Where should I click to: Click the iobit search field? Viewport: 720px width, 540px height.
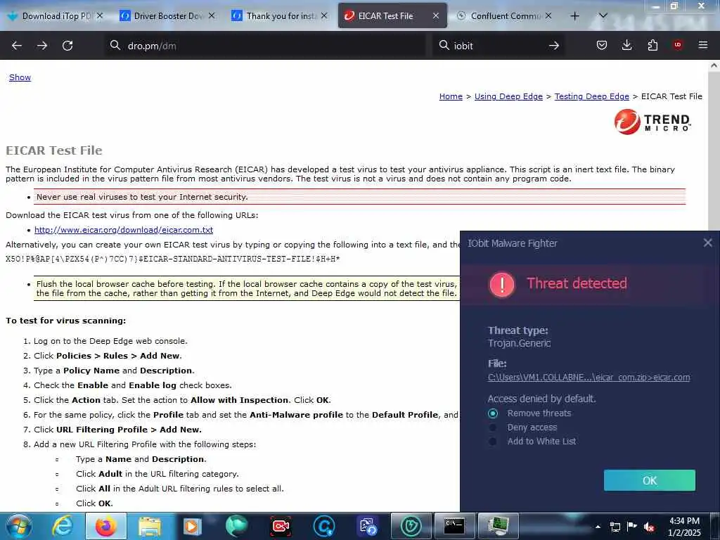coord(499,46)
